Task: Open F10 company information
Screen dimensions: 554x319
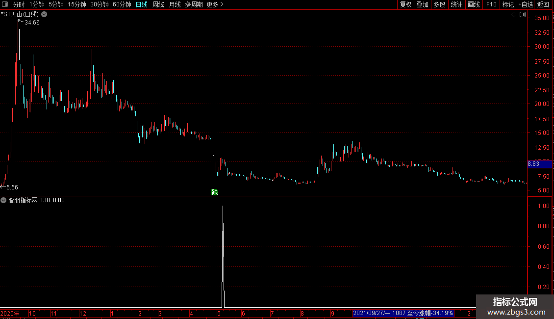Action: (491, 4)
